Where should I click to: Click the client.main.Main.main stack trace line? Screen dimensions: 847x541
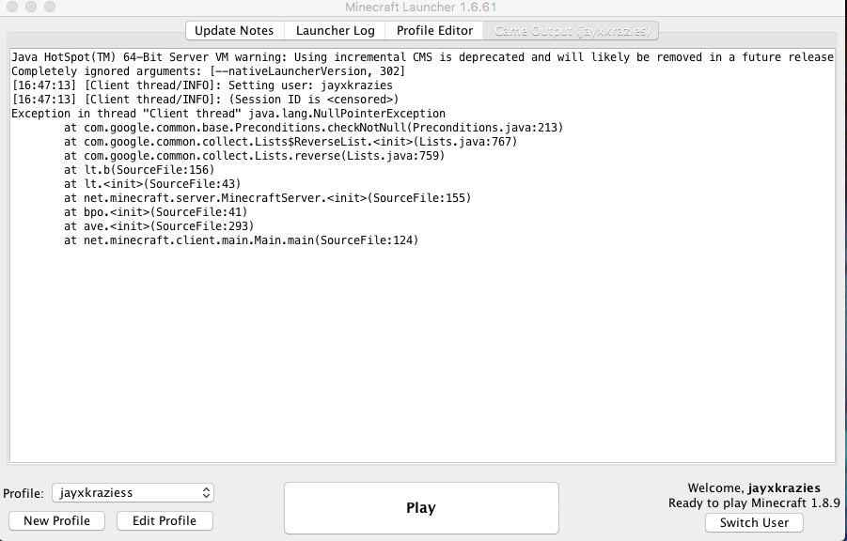pos(242,240)
